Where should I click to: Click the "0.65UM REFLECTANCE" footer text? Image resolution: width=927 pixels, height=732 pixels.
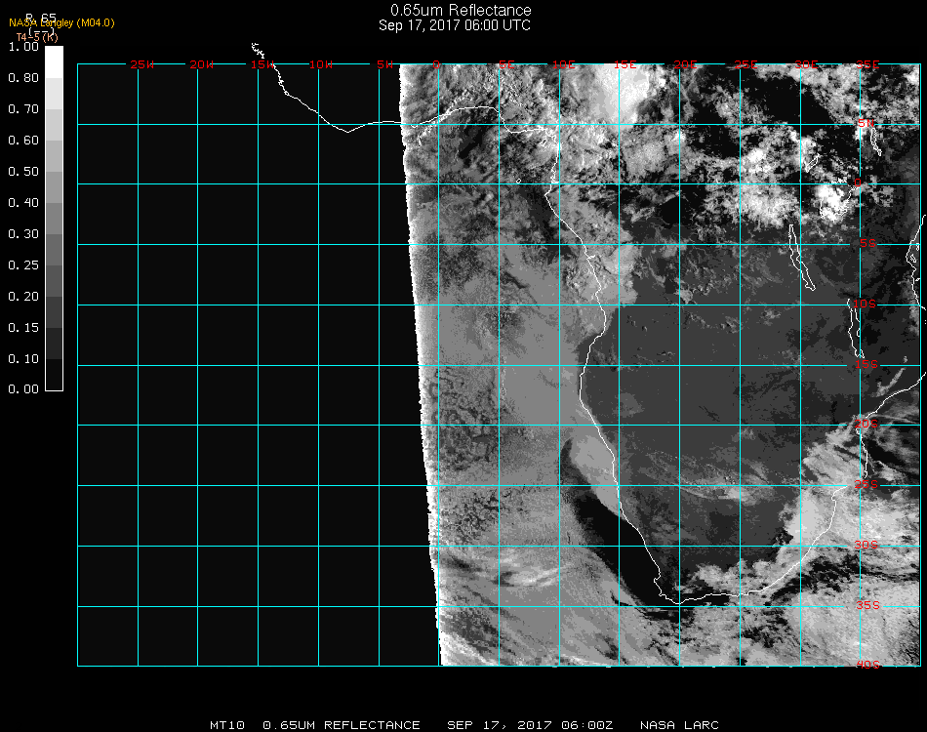[342, 725]
